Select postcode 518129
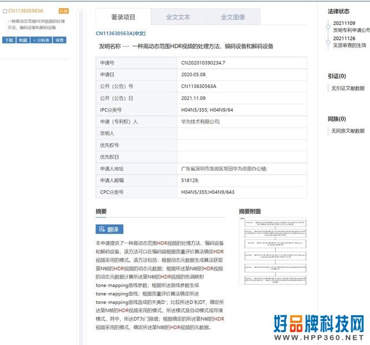Viewport: 370px width, 345px height. (190, 180)
